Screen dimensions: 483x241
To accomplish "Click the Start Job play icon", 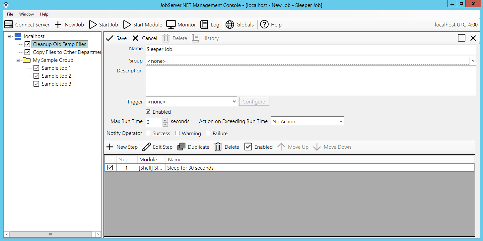I will [x=93, y=24].
